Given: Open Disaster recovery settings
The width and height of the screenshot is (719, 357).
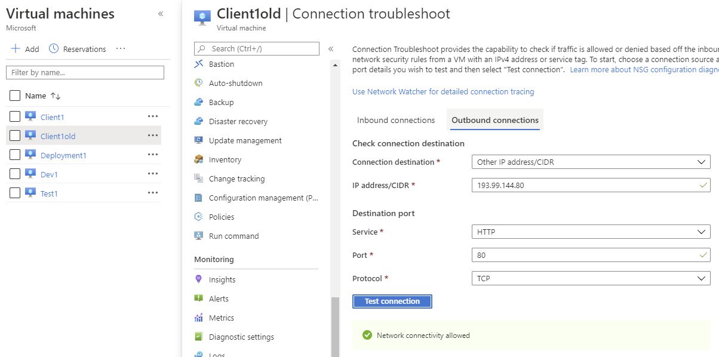Looking at the screenshot, I should (x=236, y=121).
